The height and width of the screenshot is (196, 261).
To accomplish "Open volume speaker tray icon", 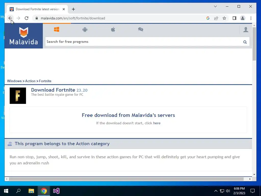I will (x=228, y=191).
